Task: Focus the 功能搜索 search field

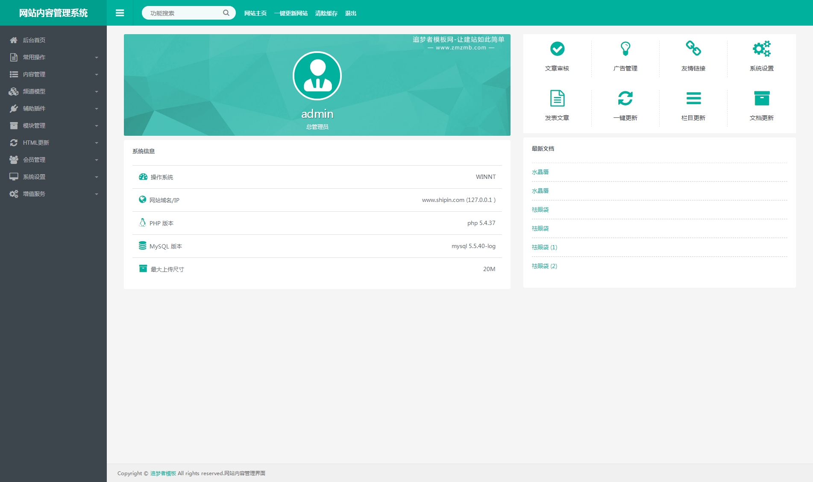Action: (184, 13)
